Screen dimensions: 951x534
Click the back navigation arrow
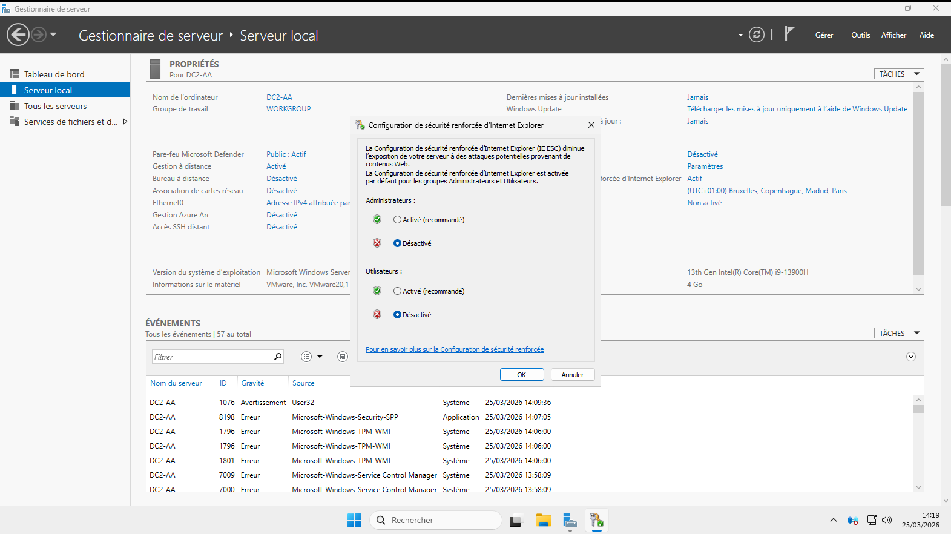point(18,35)
